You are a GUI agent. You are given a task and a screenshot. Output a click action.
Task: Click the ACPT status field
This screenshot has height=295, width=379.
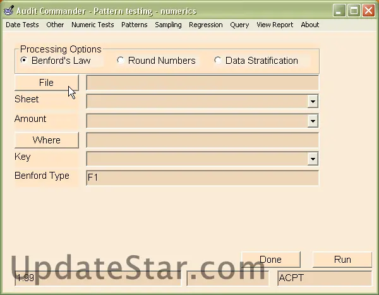point(325,278)
